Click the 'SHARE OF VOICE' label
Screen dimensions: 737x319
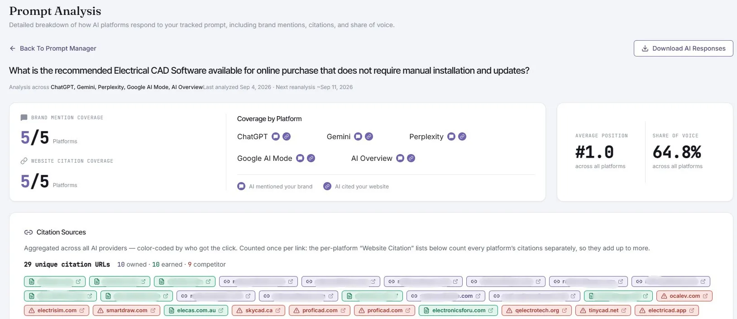click(x=675, y=136)
